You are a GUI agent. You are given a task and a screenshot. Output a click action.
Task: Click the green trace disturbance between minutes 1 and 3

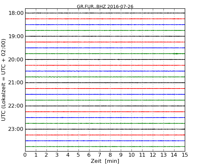coord(48,77)
